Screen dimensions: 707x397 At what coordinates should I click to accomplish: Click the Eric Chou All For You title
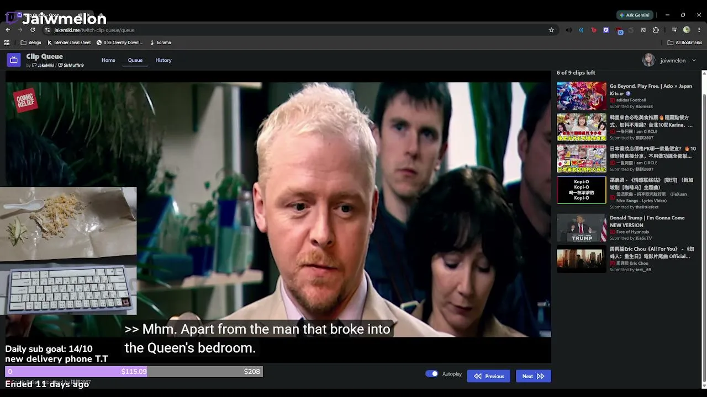pyautogui.click(x=652, y=253)
